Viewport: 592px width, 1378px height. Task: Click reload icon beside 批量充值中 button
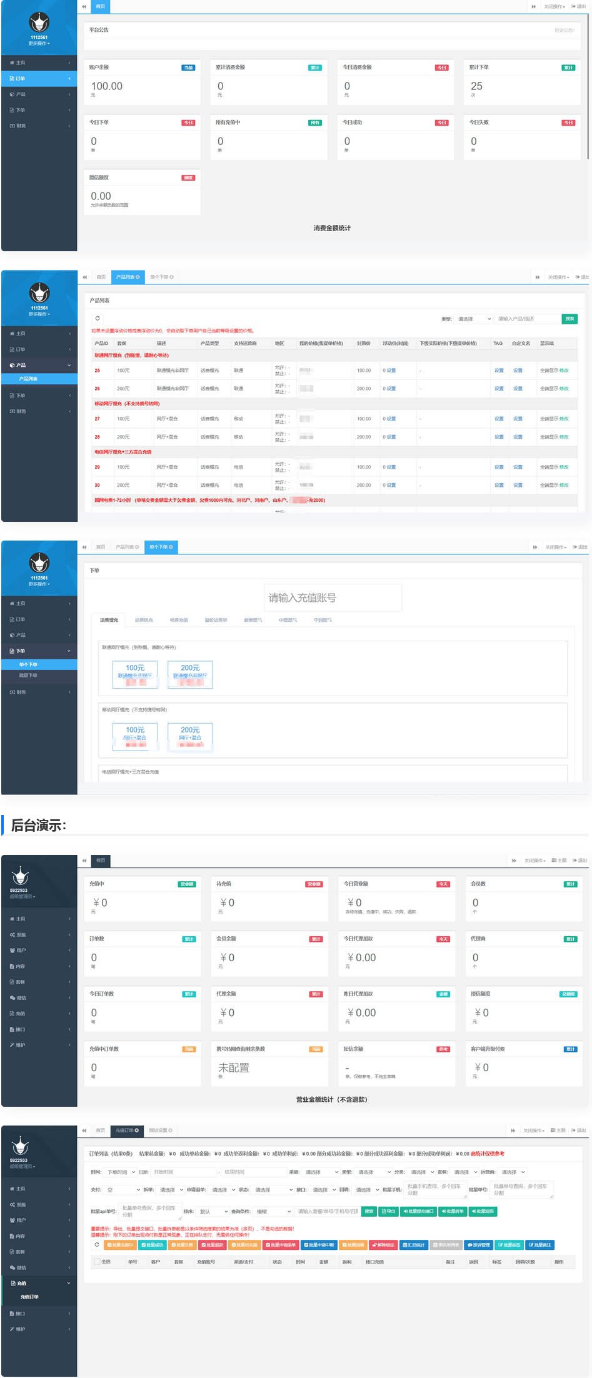click(96, 1244)
